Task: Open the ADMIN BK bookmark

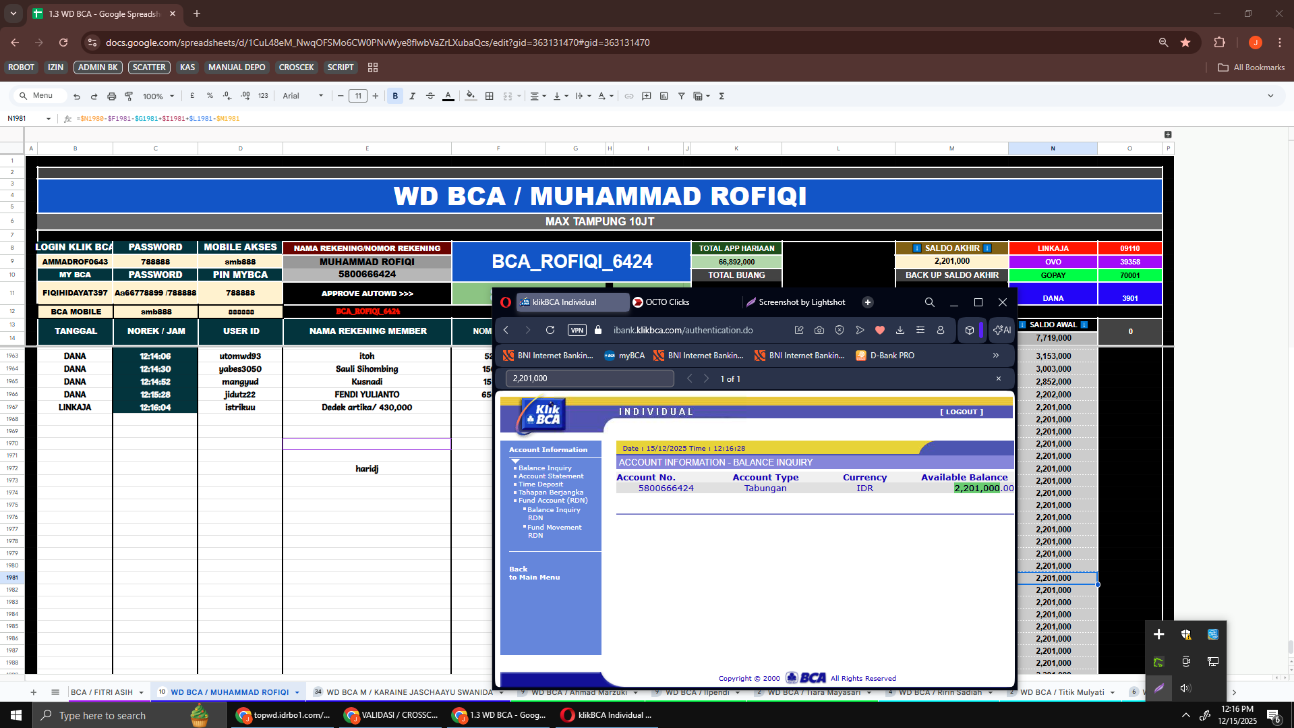Action: pyautogui.click(x=98, y=67)
